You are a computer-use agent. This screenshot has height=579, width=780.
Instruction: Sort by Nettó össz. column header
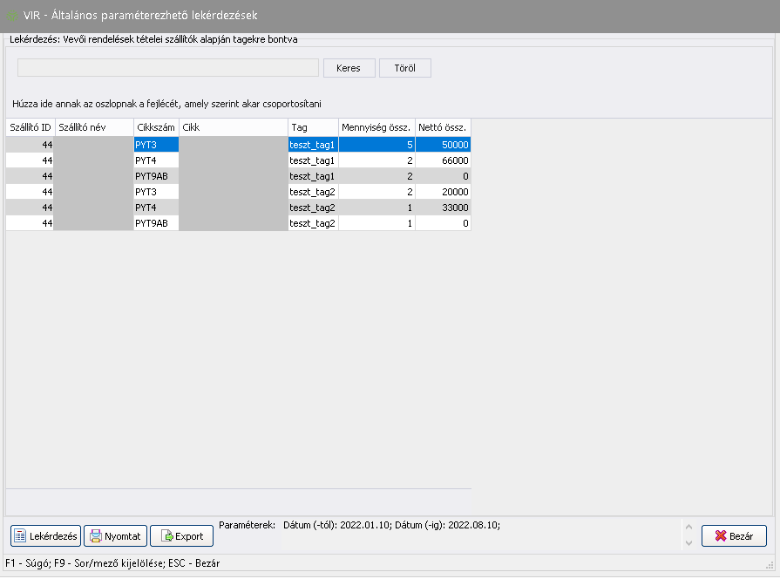pyautogui.click(x=443, y=127)
